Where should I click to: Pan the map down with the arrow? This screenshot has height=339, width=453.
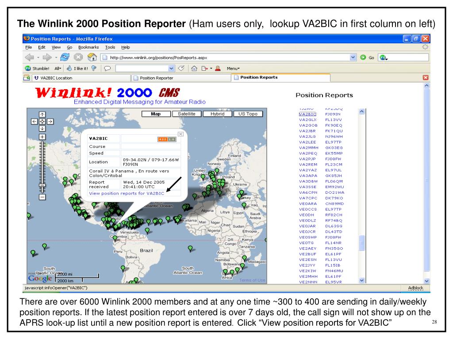[42, 128]
